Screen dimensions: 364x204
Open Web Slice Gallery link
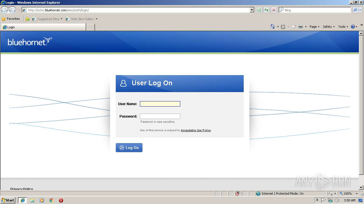pos(81,19)
